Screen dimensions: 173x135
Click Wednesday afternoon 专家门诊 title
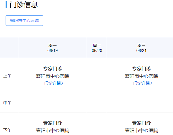pos(142,123)
